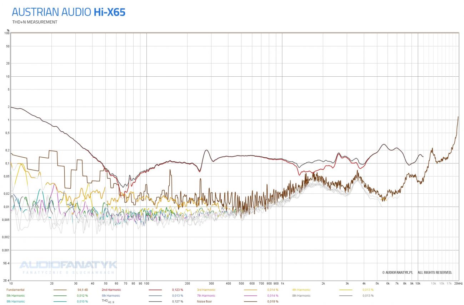
Task: Click the '2k' frequency axis label
Action: click(323, 284)
